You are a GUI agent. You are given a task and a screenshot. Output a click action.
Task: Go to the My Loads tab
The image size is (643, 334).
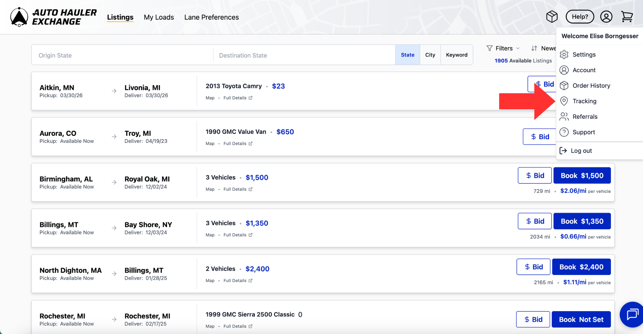pos(159,17)
